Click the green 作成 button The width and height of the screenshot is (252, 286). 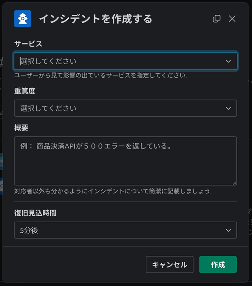click(218, 265)
